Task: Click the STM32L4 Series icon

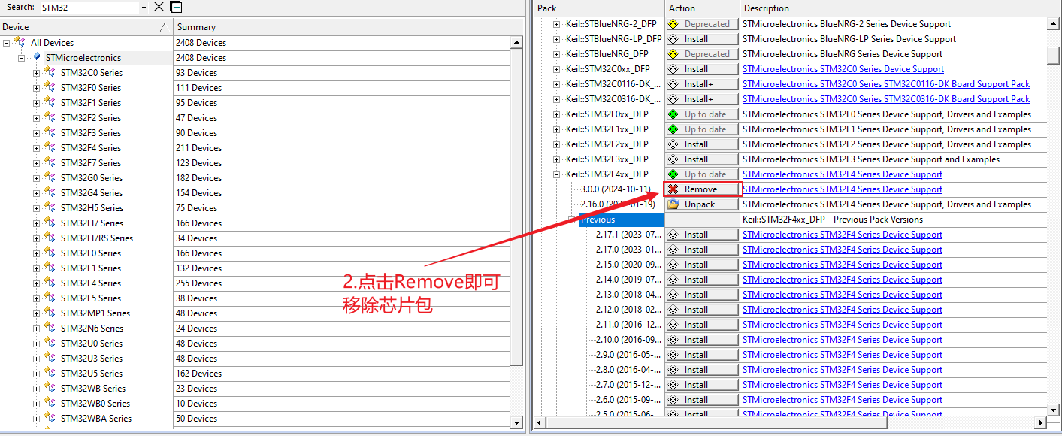Action: tap(50, 283)
